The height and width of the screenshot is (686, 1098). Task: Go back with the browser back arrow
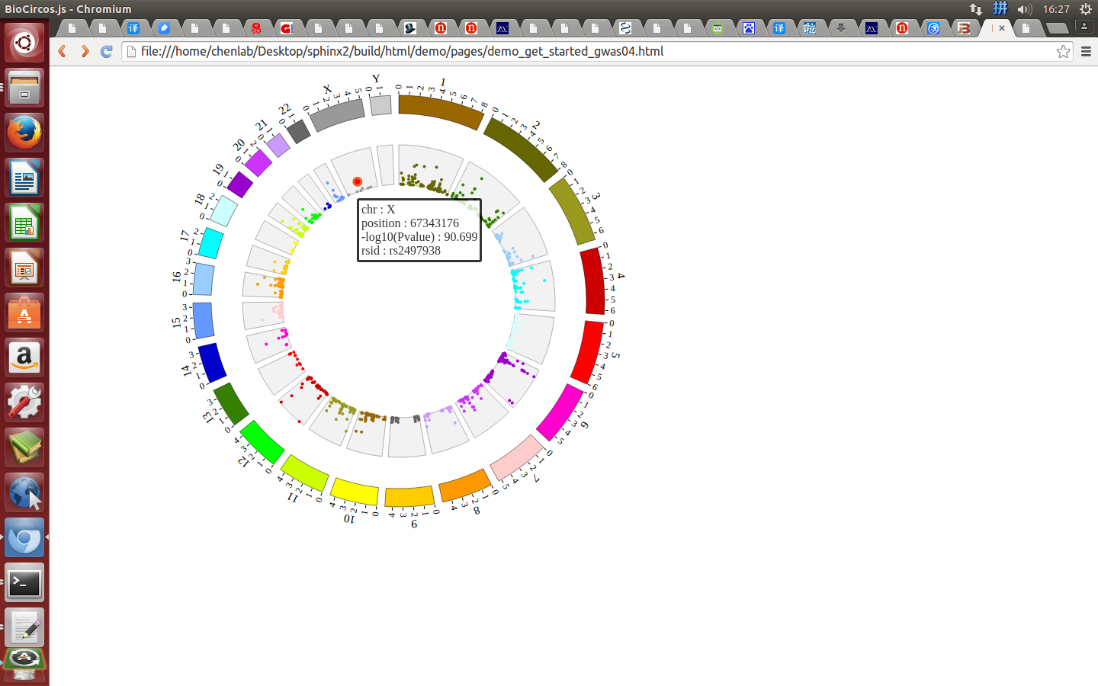pyautogui.click(x=63, y=51)
